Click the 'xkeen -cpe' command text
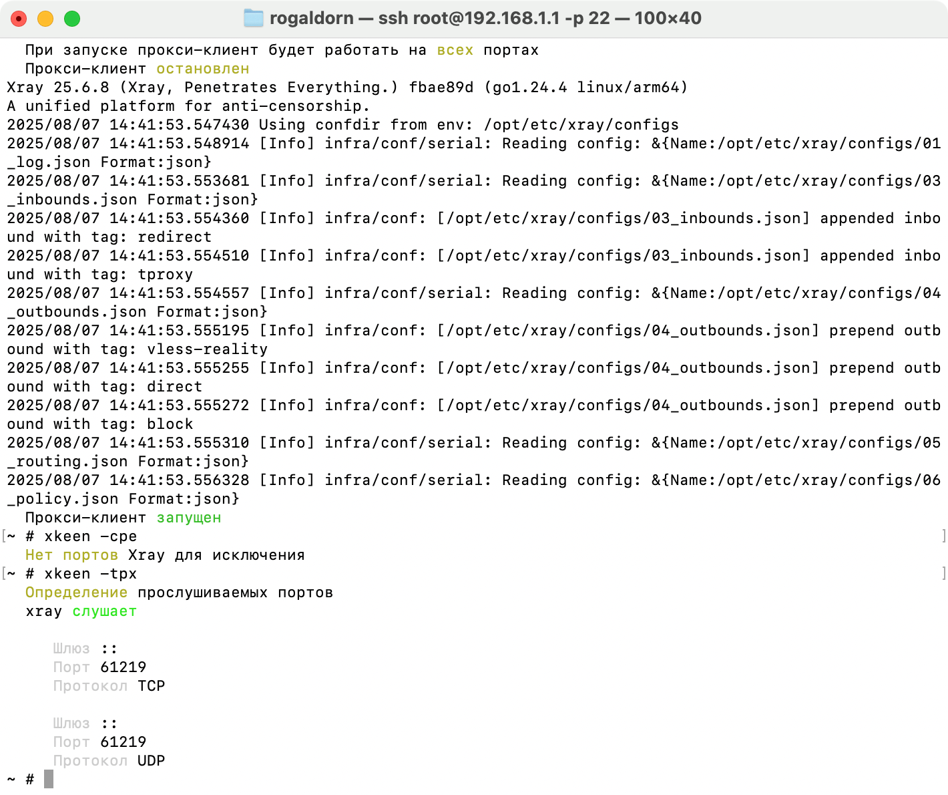Screen dimensions: 948x795 (x=90, y=536)
